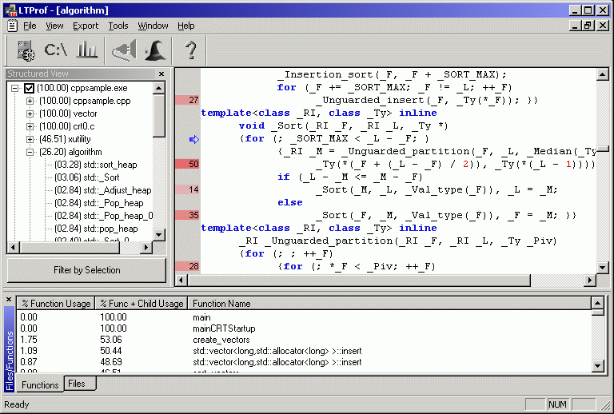The height and width of the screenshot is (414, 614).
Task: Launch the wizard hat toolbar icon
Action: tap(155, 50)
